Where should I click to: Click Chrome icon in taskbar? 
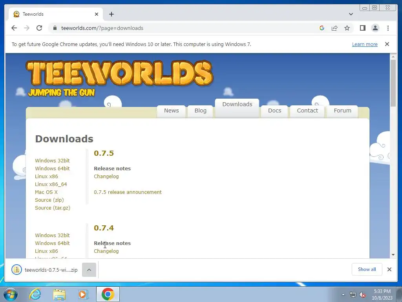(108, 294)
